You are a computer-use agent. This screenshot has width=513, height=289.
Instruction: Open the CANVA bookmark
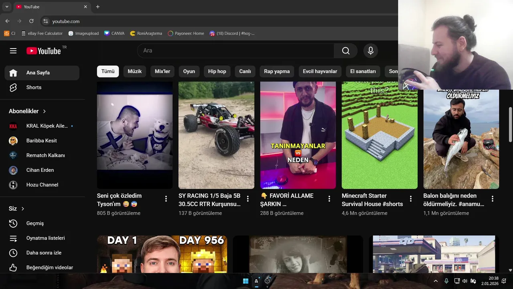coord(114,33)
